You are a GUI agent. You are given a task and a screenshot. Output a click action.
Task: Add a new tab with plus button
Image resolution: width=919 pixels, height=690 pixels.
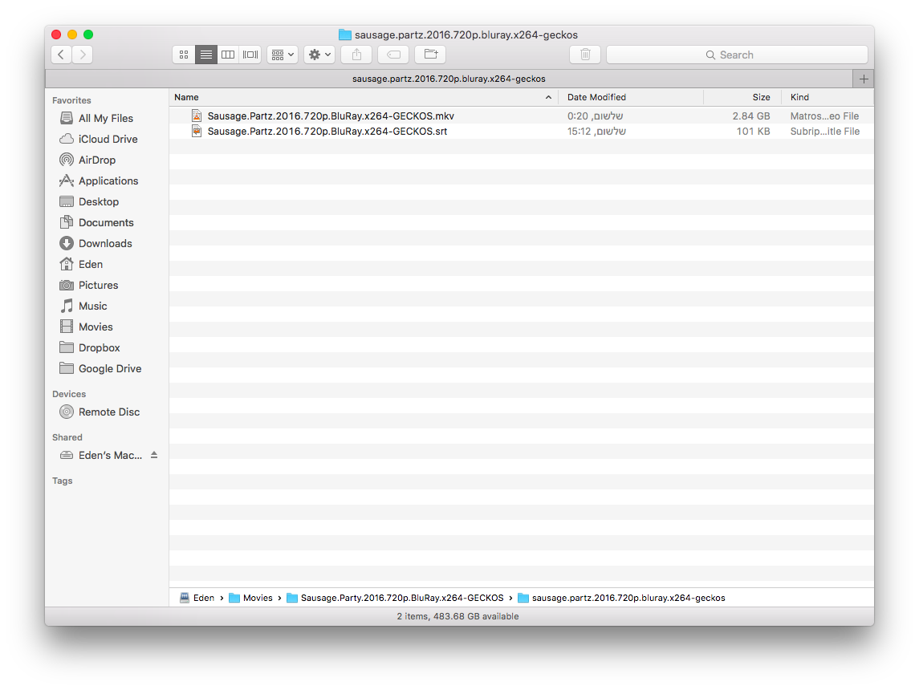click(x=864, y=79)
